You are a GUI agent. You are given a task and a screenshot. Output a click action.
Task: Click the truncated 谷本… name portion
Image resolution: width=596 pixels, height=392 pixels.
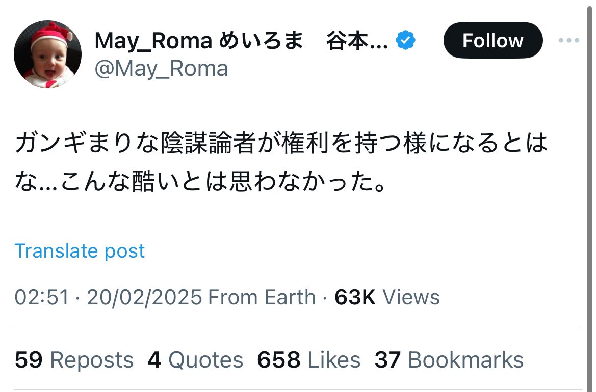[x=357, y=41]
